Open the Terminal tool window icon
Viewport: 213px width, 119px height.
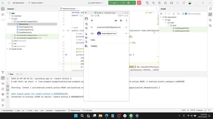tap(3, 100)
